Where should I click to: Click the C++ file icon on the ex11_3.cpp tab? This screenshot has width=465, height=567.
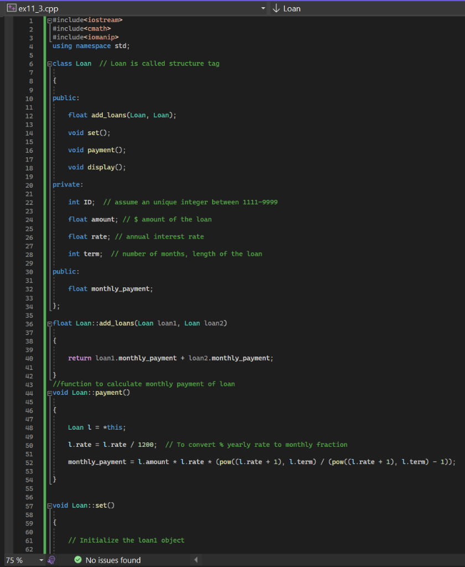click(x=12, y=8)
